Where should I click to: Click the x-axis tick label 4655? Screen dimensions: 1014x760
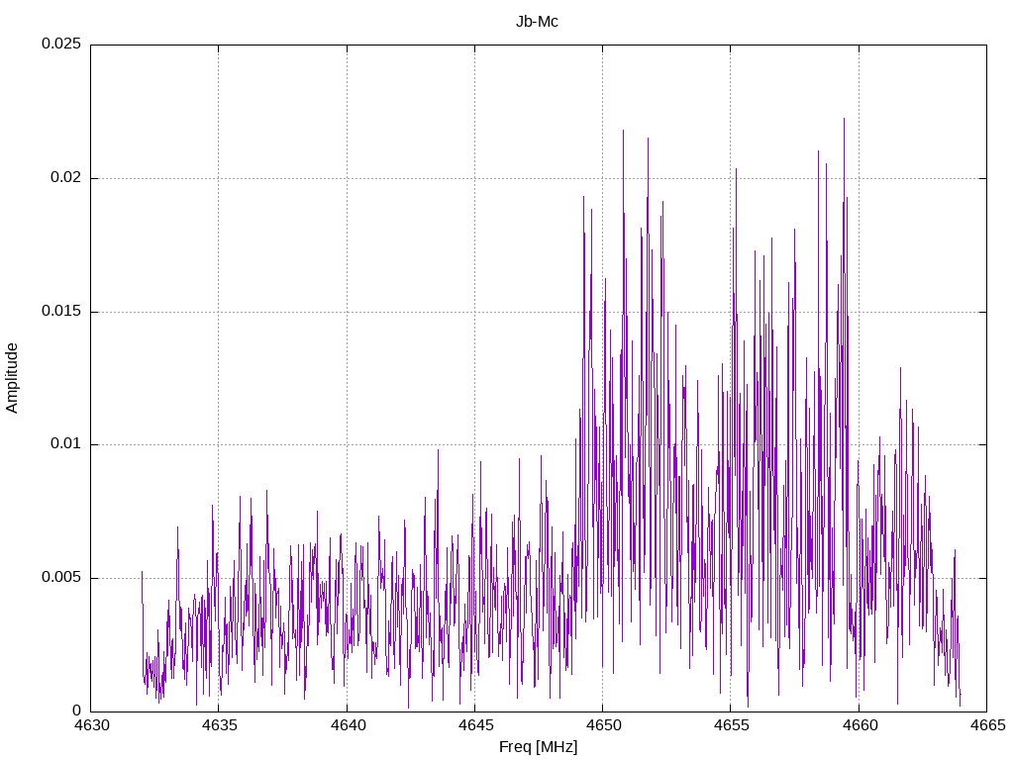[x=732, y=725]
